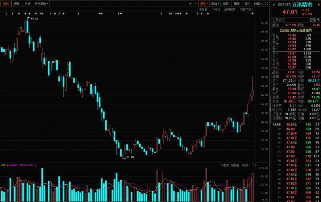Screen dimensions: 321x202
Task: Click the 金额 80.91亿 value
Action: tap(314, 81)
